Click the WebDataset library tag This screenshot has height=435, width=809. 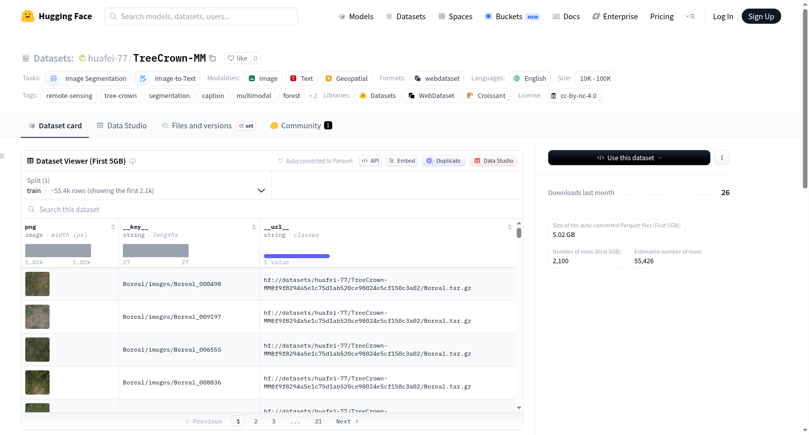point(431,95)
